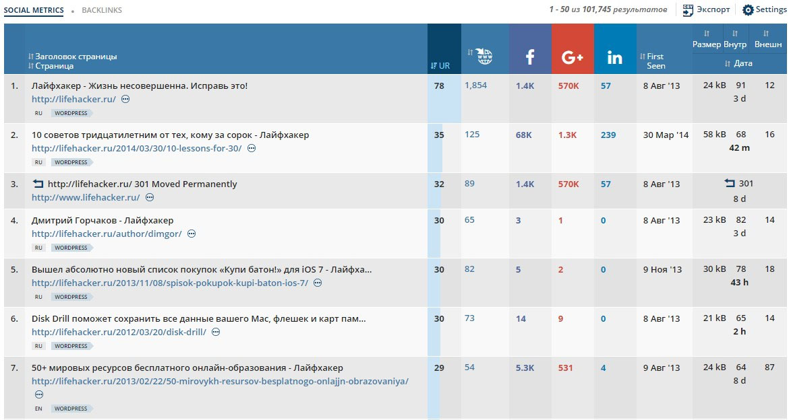The width and height of the screenshot is (789, 420).
Task: Click WORDPRESS tag in Дмитрий Горчаков row
Action: [x=71, y=248]
